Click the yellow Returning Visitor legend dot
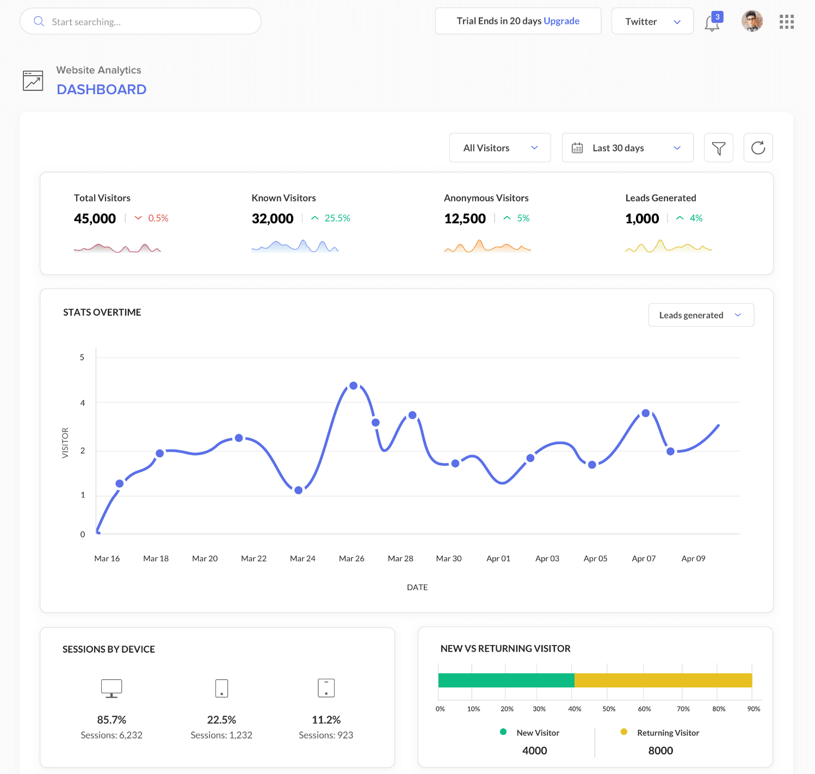The width and height of the screenshot is (815, 774). click(x=624, y=732)
